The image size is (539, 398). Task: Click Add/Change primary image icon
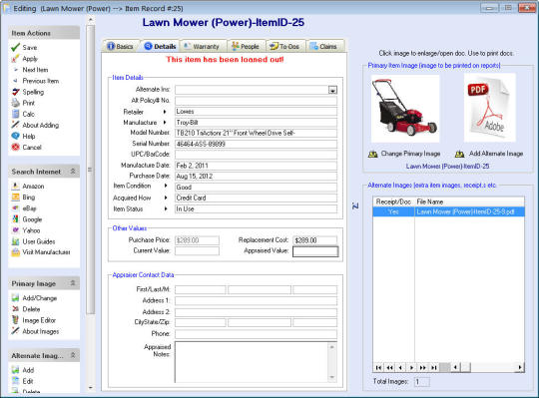pyautogui.click(x=15, y=298)
